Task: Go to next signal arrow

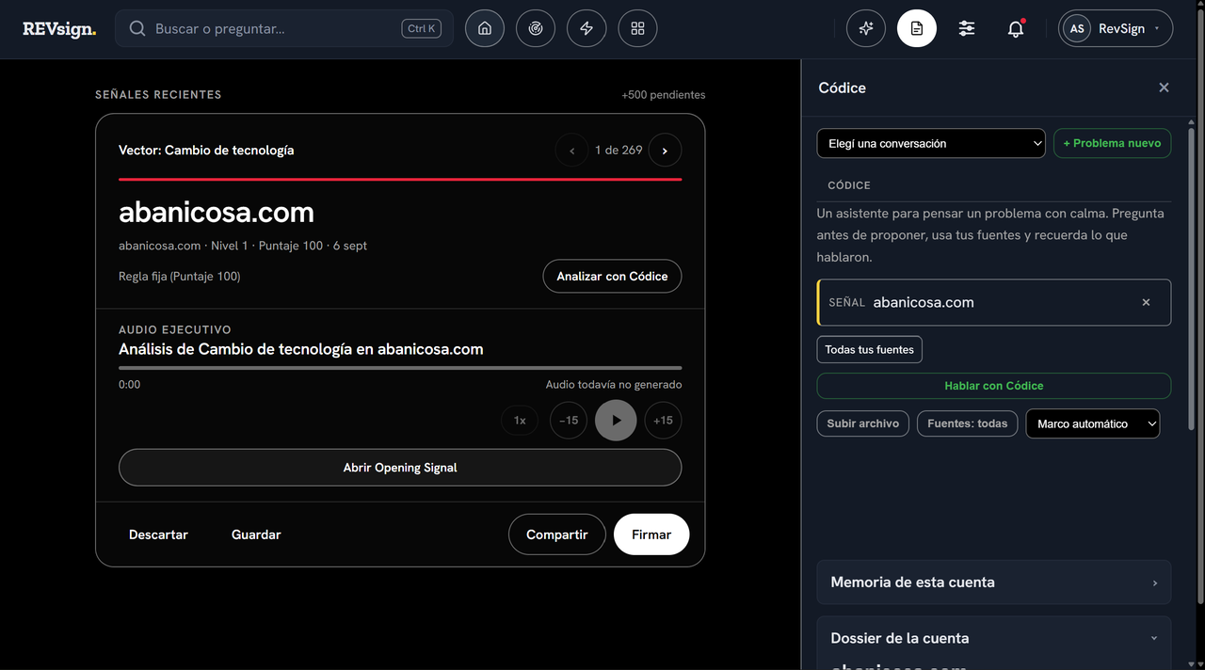Action: pos(665,151)
